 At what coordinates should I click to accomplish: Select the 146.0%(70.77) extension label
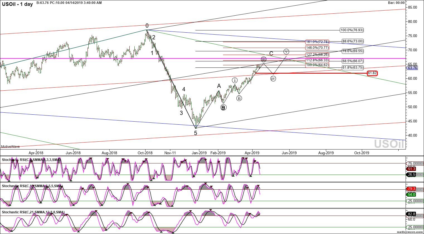click(x=317, y=48)
